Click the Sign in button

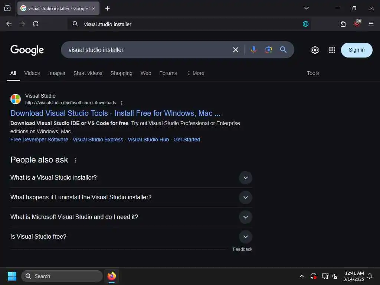click(x=357, y=50)
